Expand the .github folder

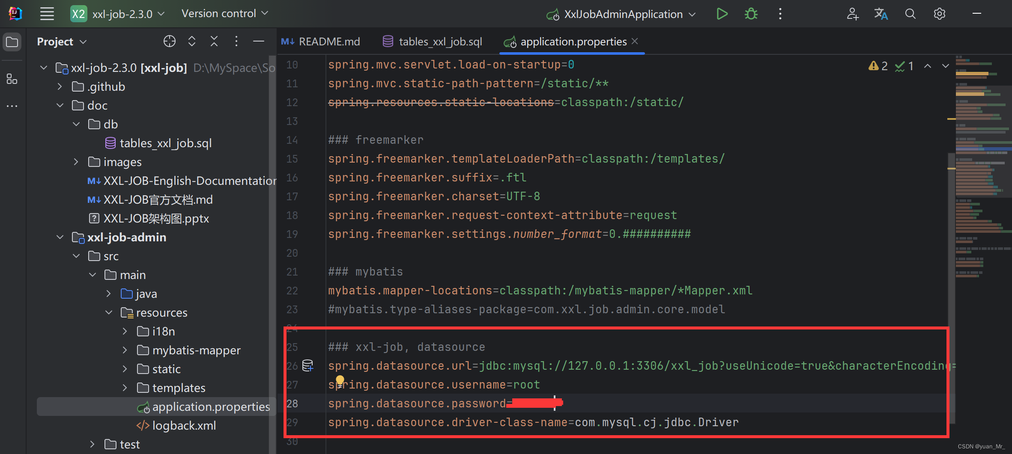(x=60, y=86)
